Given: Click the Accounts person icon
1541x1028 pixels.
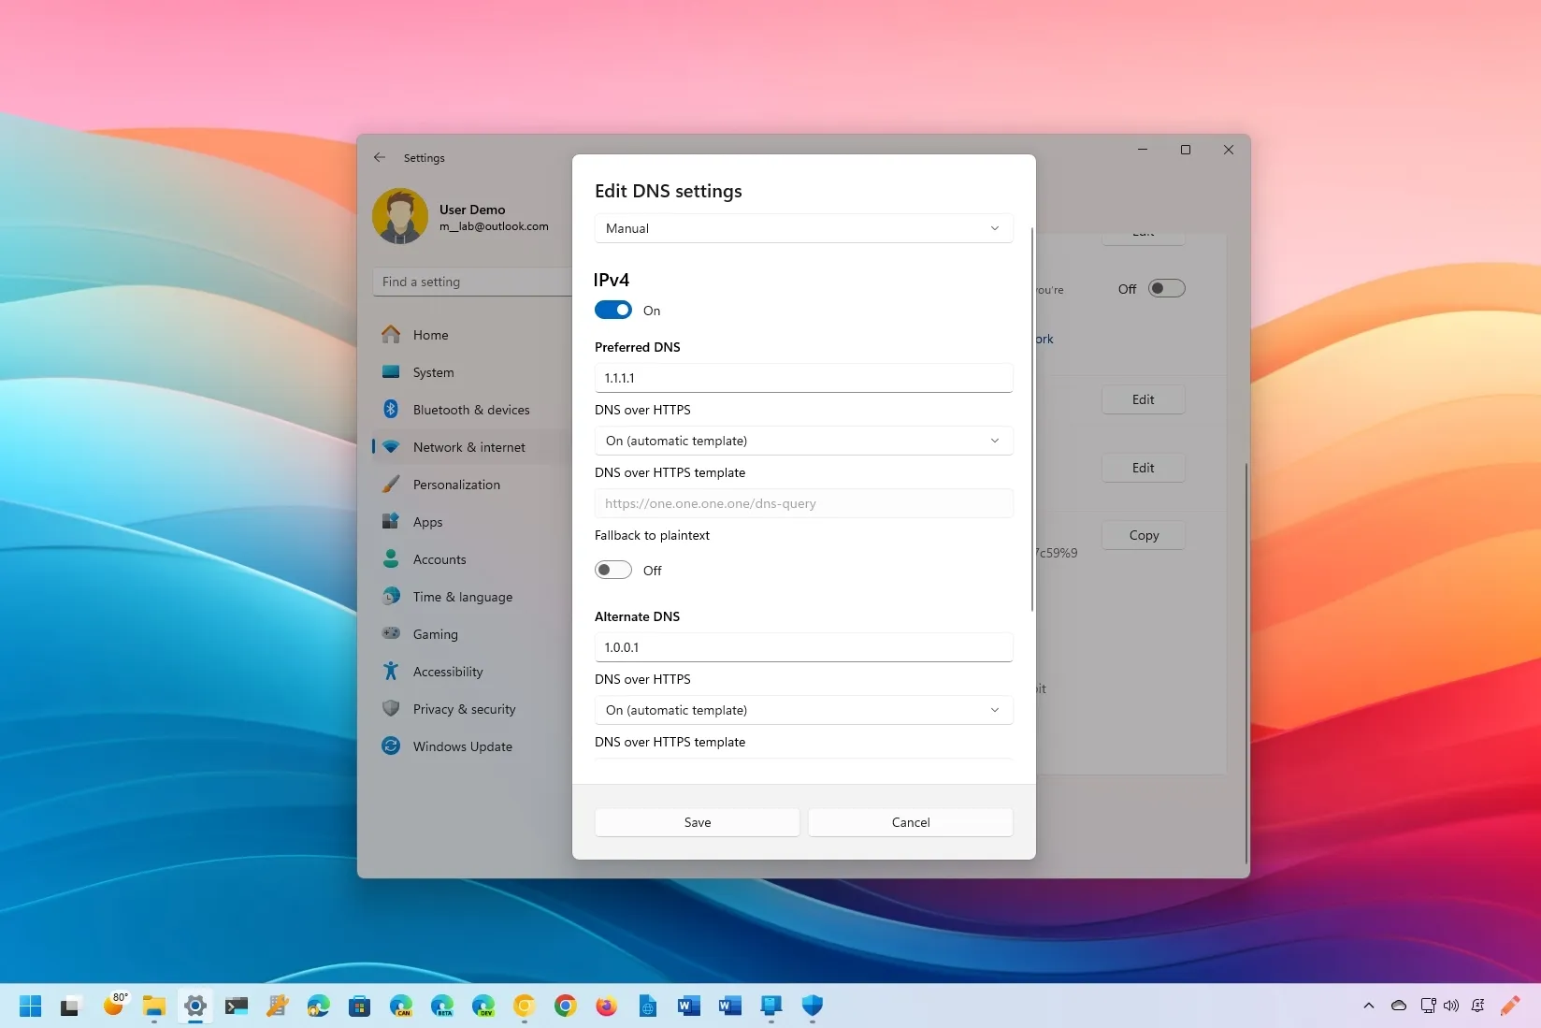Looking at the screenshot, I should (391, 558).
